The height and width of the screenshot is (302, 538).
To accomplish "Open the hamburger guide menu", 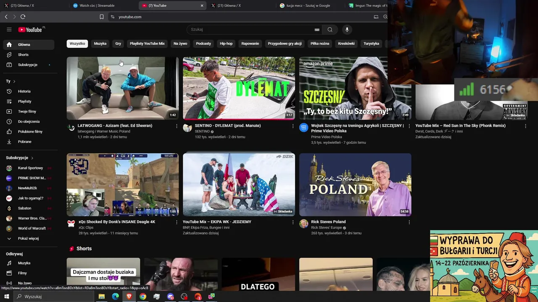I will click(9, 29).
